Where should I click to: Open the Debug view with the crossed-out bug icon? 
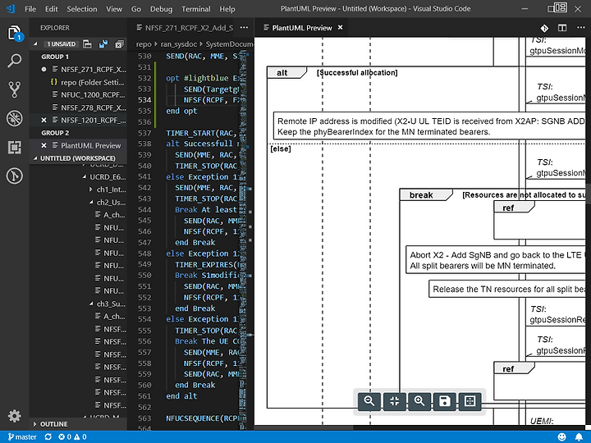click(15, 118)
